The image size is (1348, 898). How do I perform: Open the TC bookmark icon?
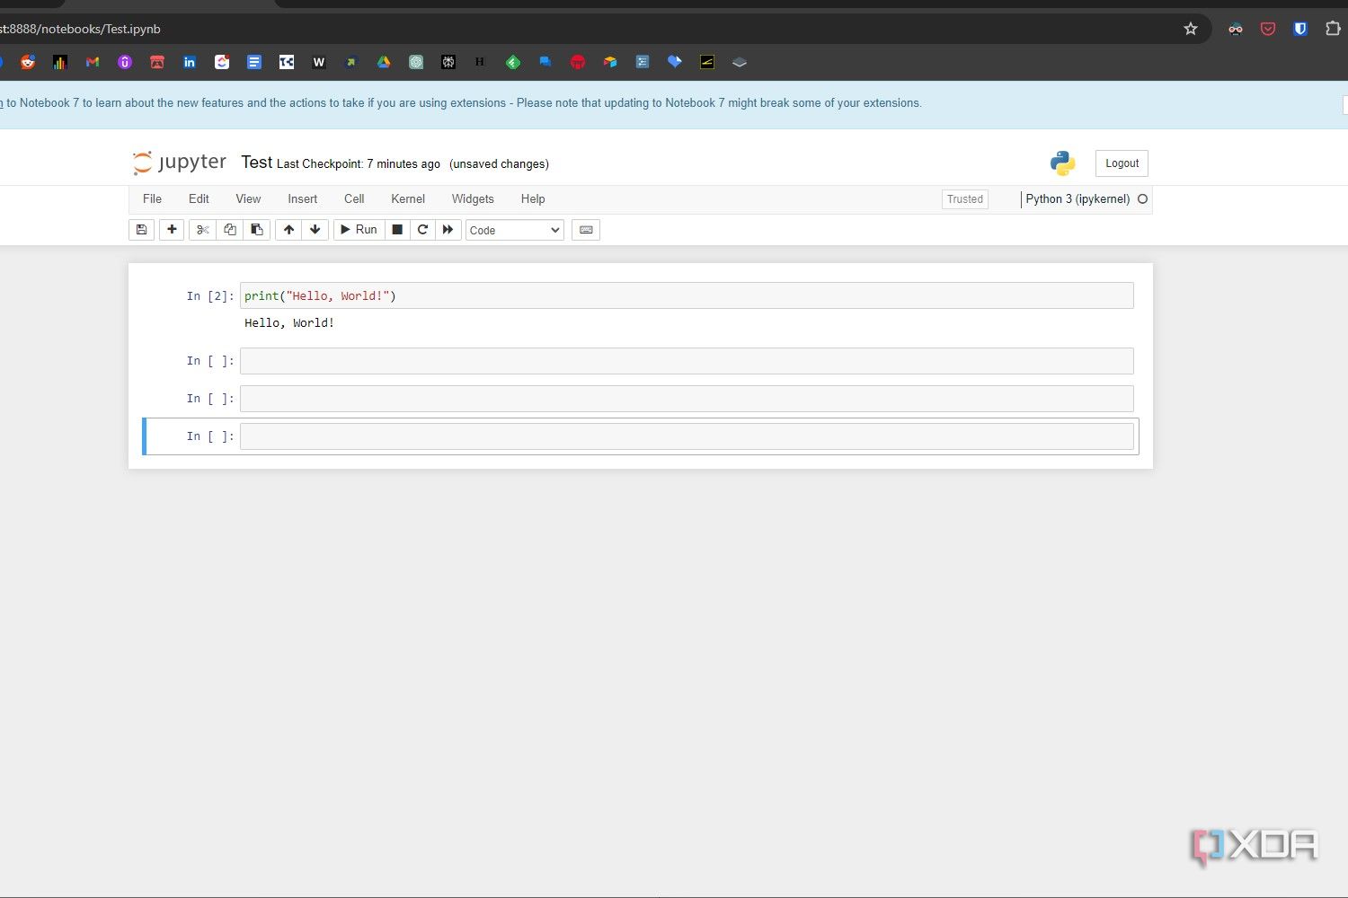coord(287,62)
